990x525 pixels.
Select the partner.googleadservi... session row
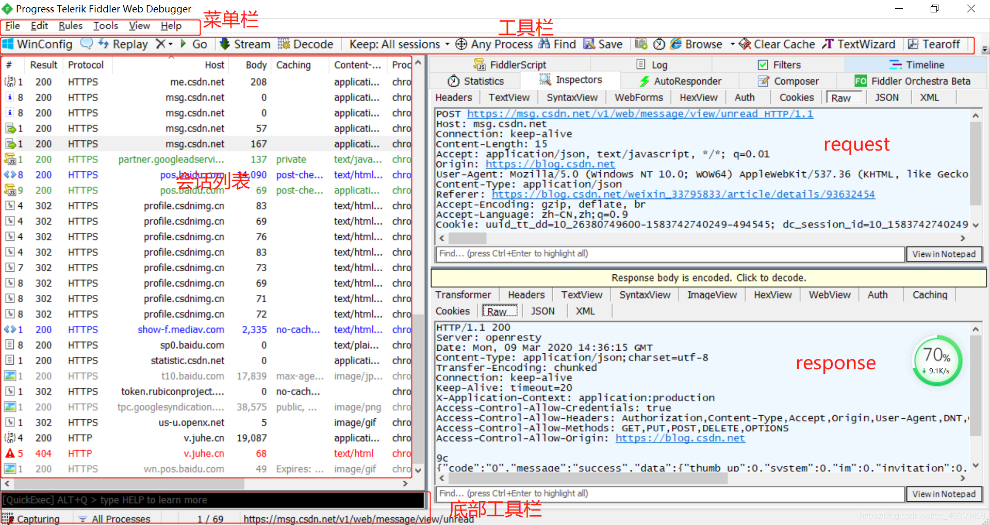[207, 159]
